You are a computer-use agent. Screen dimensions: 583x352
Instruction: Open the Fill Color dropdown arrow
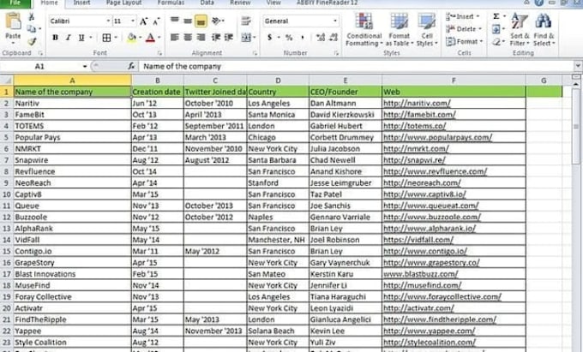pyautogui.click(x=140, y=38)
